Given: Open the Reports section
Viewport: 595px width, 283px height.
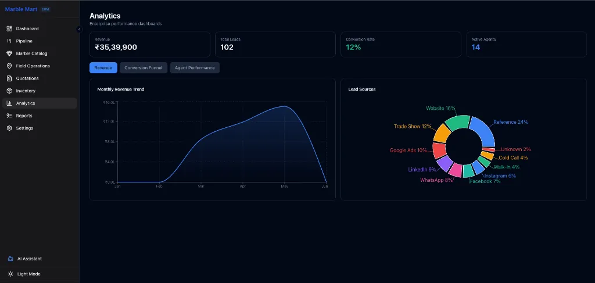Looking at the screenshot, I should point(40,116).
